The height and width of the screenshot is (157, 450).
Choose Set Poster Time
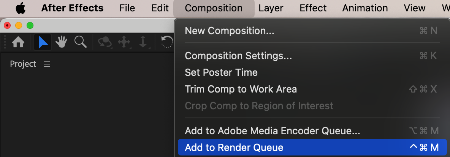(x=221, y=72)
